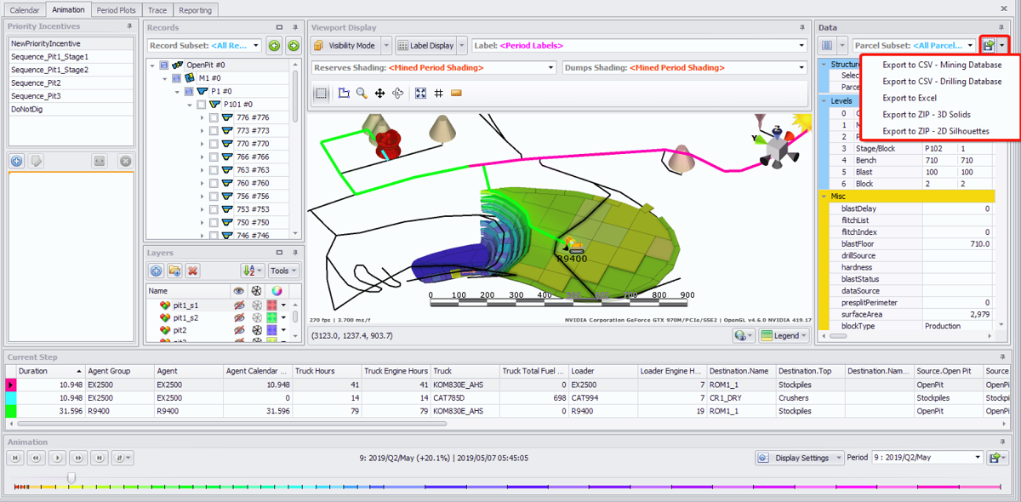Choose Export to Excel menu entry
Viewport: 1021px width, 502px height.
click(x=909, y=98)
